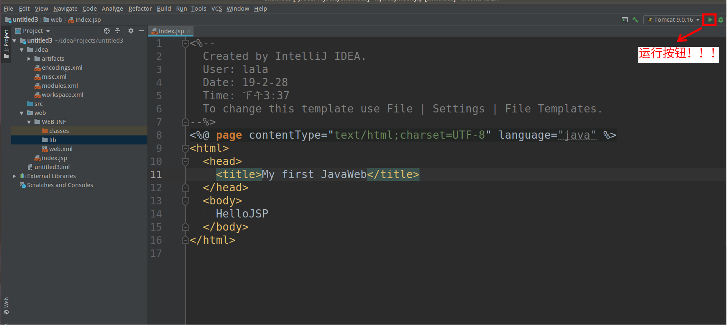The image size is (727, 325).
Task: Select the classes folder
Action: (55, 131)
